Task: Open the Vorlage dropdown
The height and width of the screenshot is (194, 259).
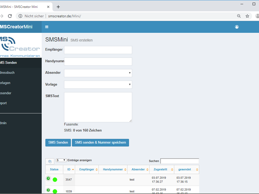Action: 98,85
